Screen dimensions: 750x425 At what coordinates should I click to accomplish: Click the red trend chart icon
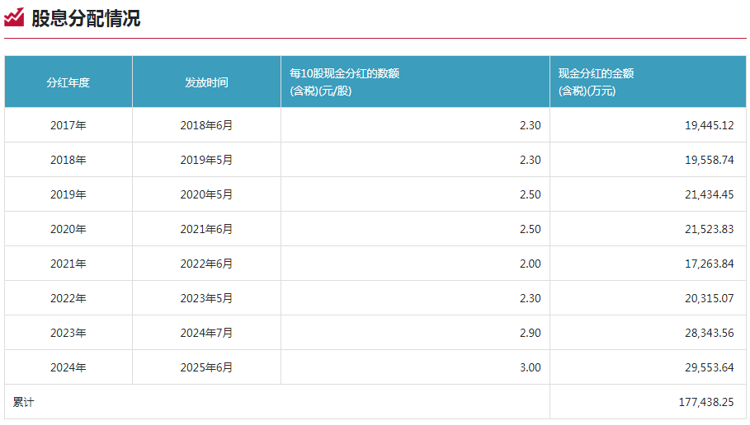pos(14,17)
